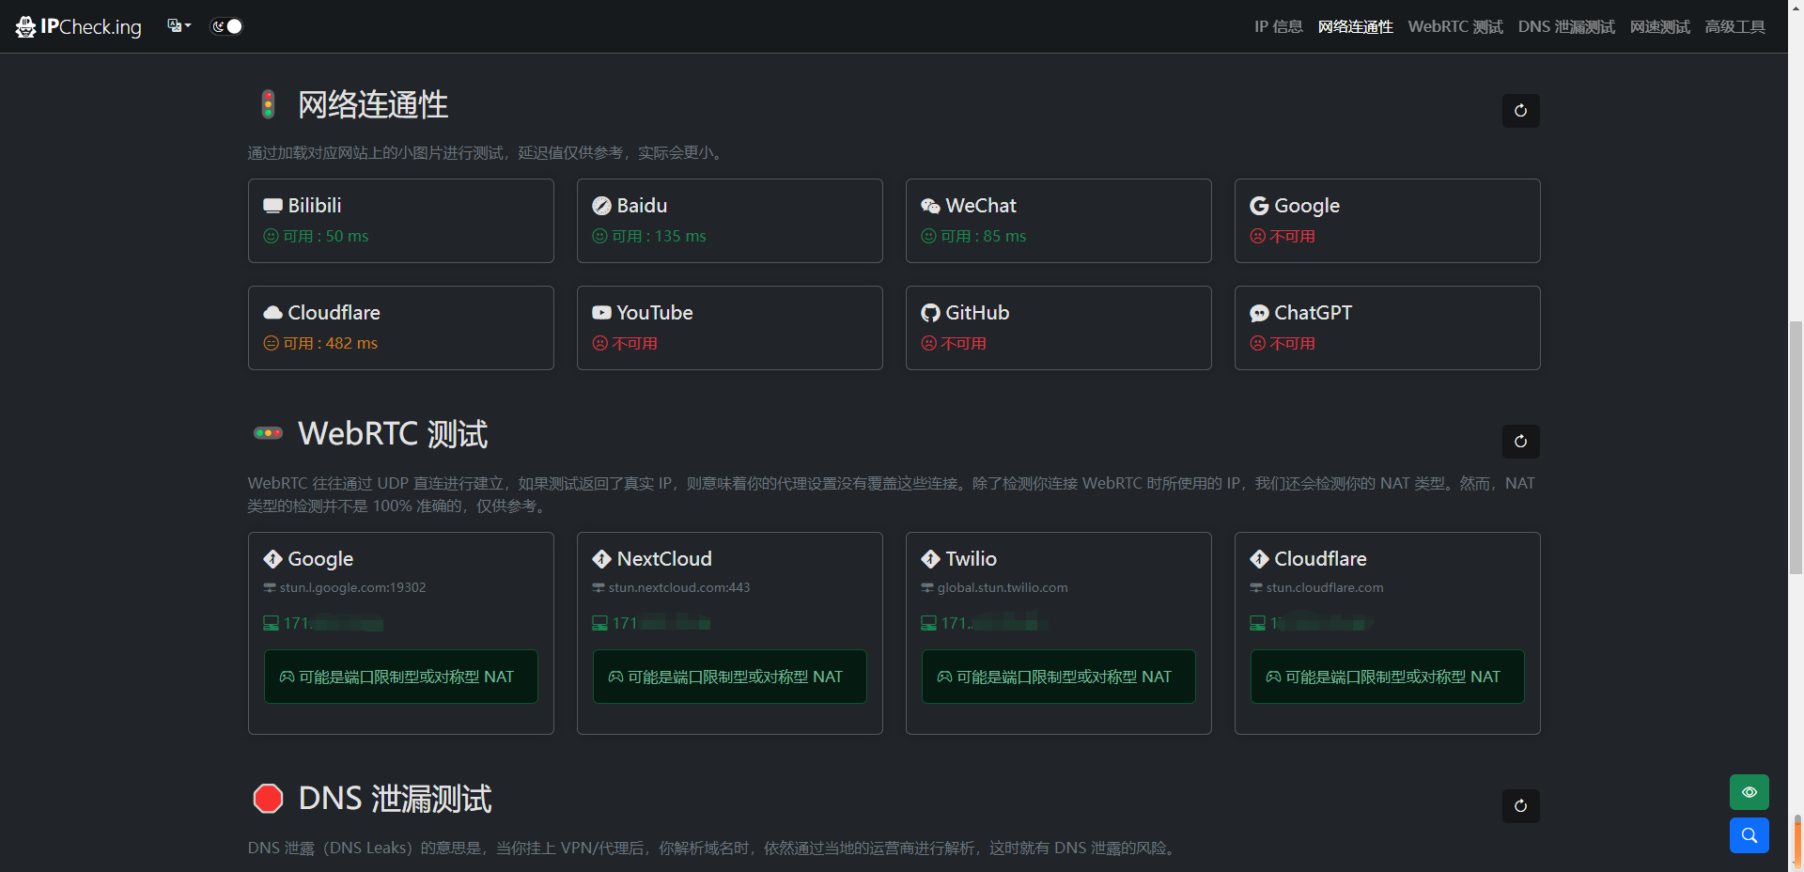Refresh the WebRTC 测试 results

click(x=1520, y=442)
